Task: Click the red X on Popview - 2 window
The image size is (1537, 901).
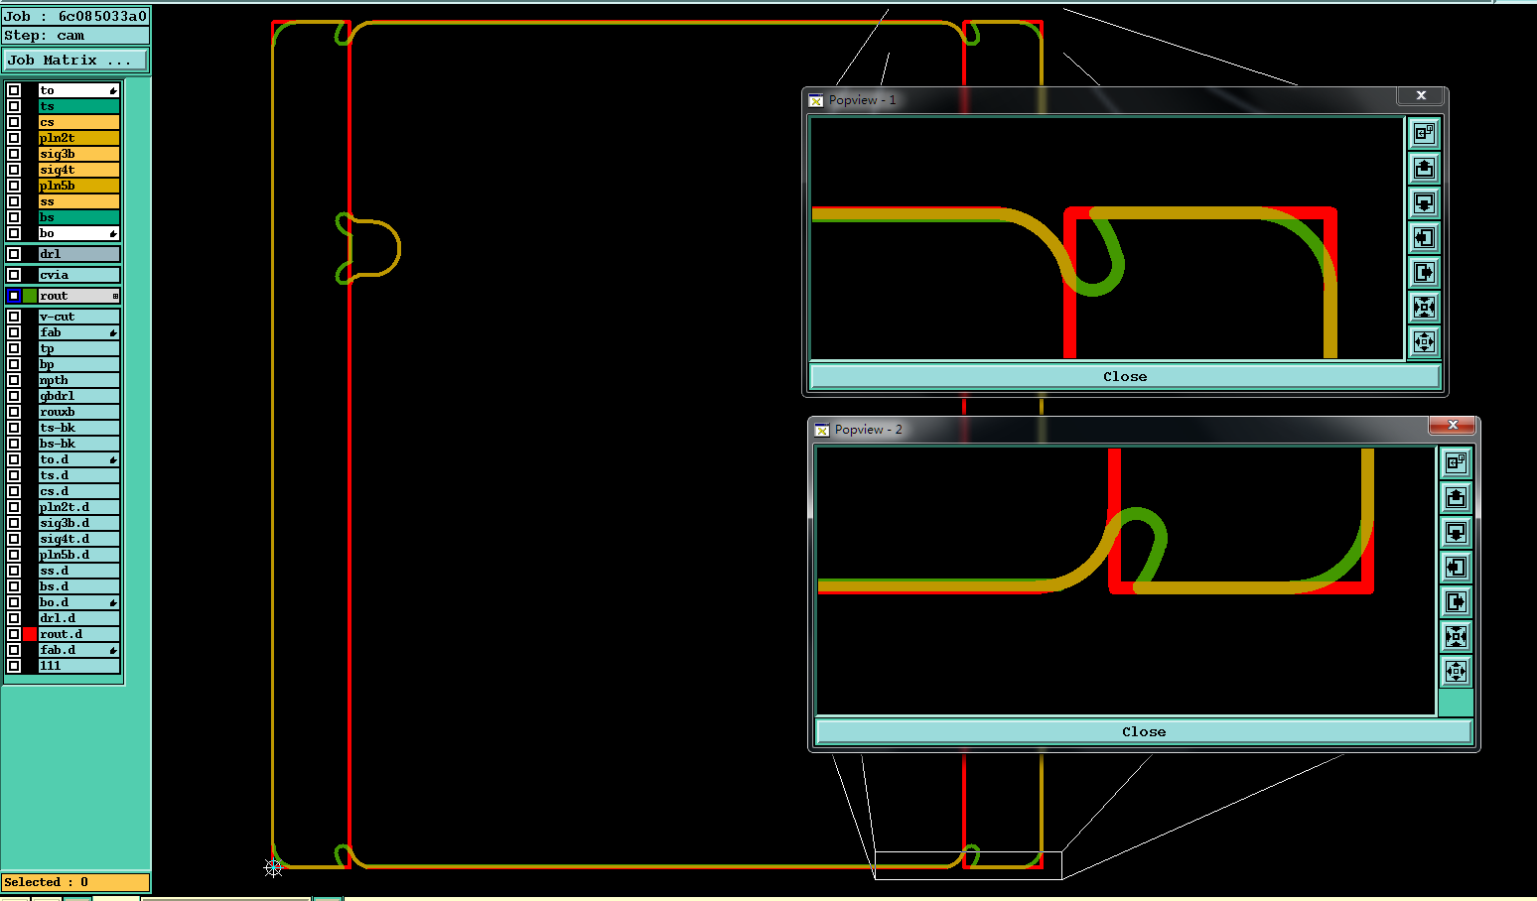Action: point(1453,425)
